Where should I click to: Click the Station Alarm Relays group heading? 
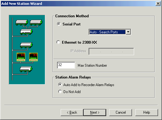click(x=73, y=77)
